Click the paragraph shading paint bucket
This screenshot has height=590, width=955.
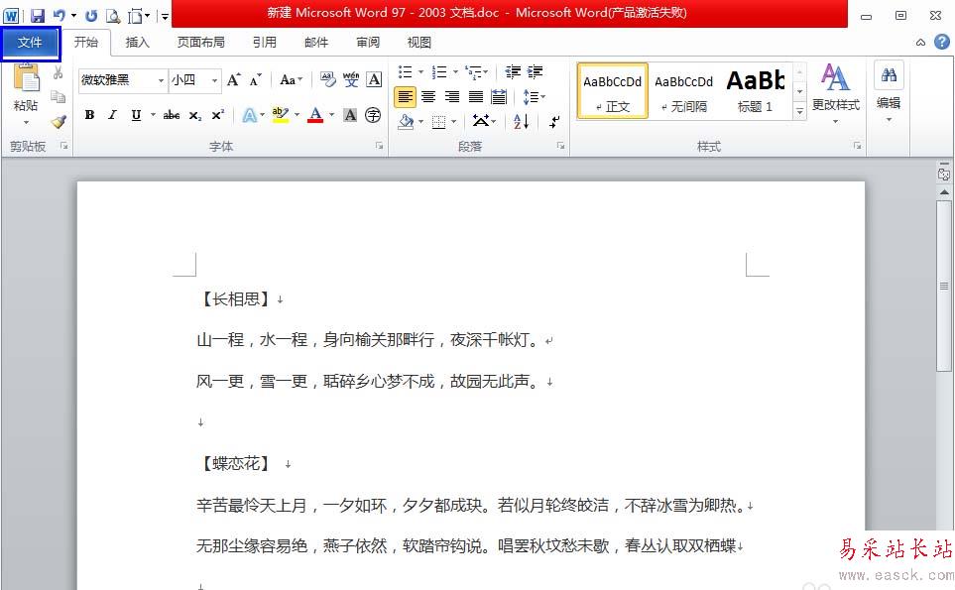pos(405,122)
